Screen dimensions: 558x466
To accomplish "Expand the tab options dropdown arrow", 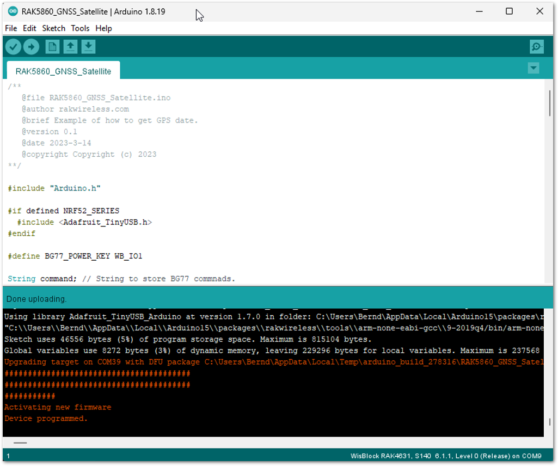I will (533, 68).
